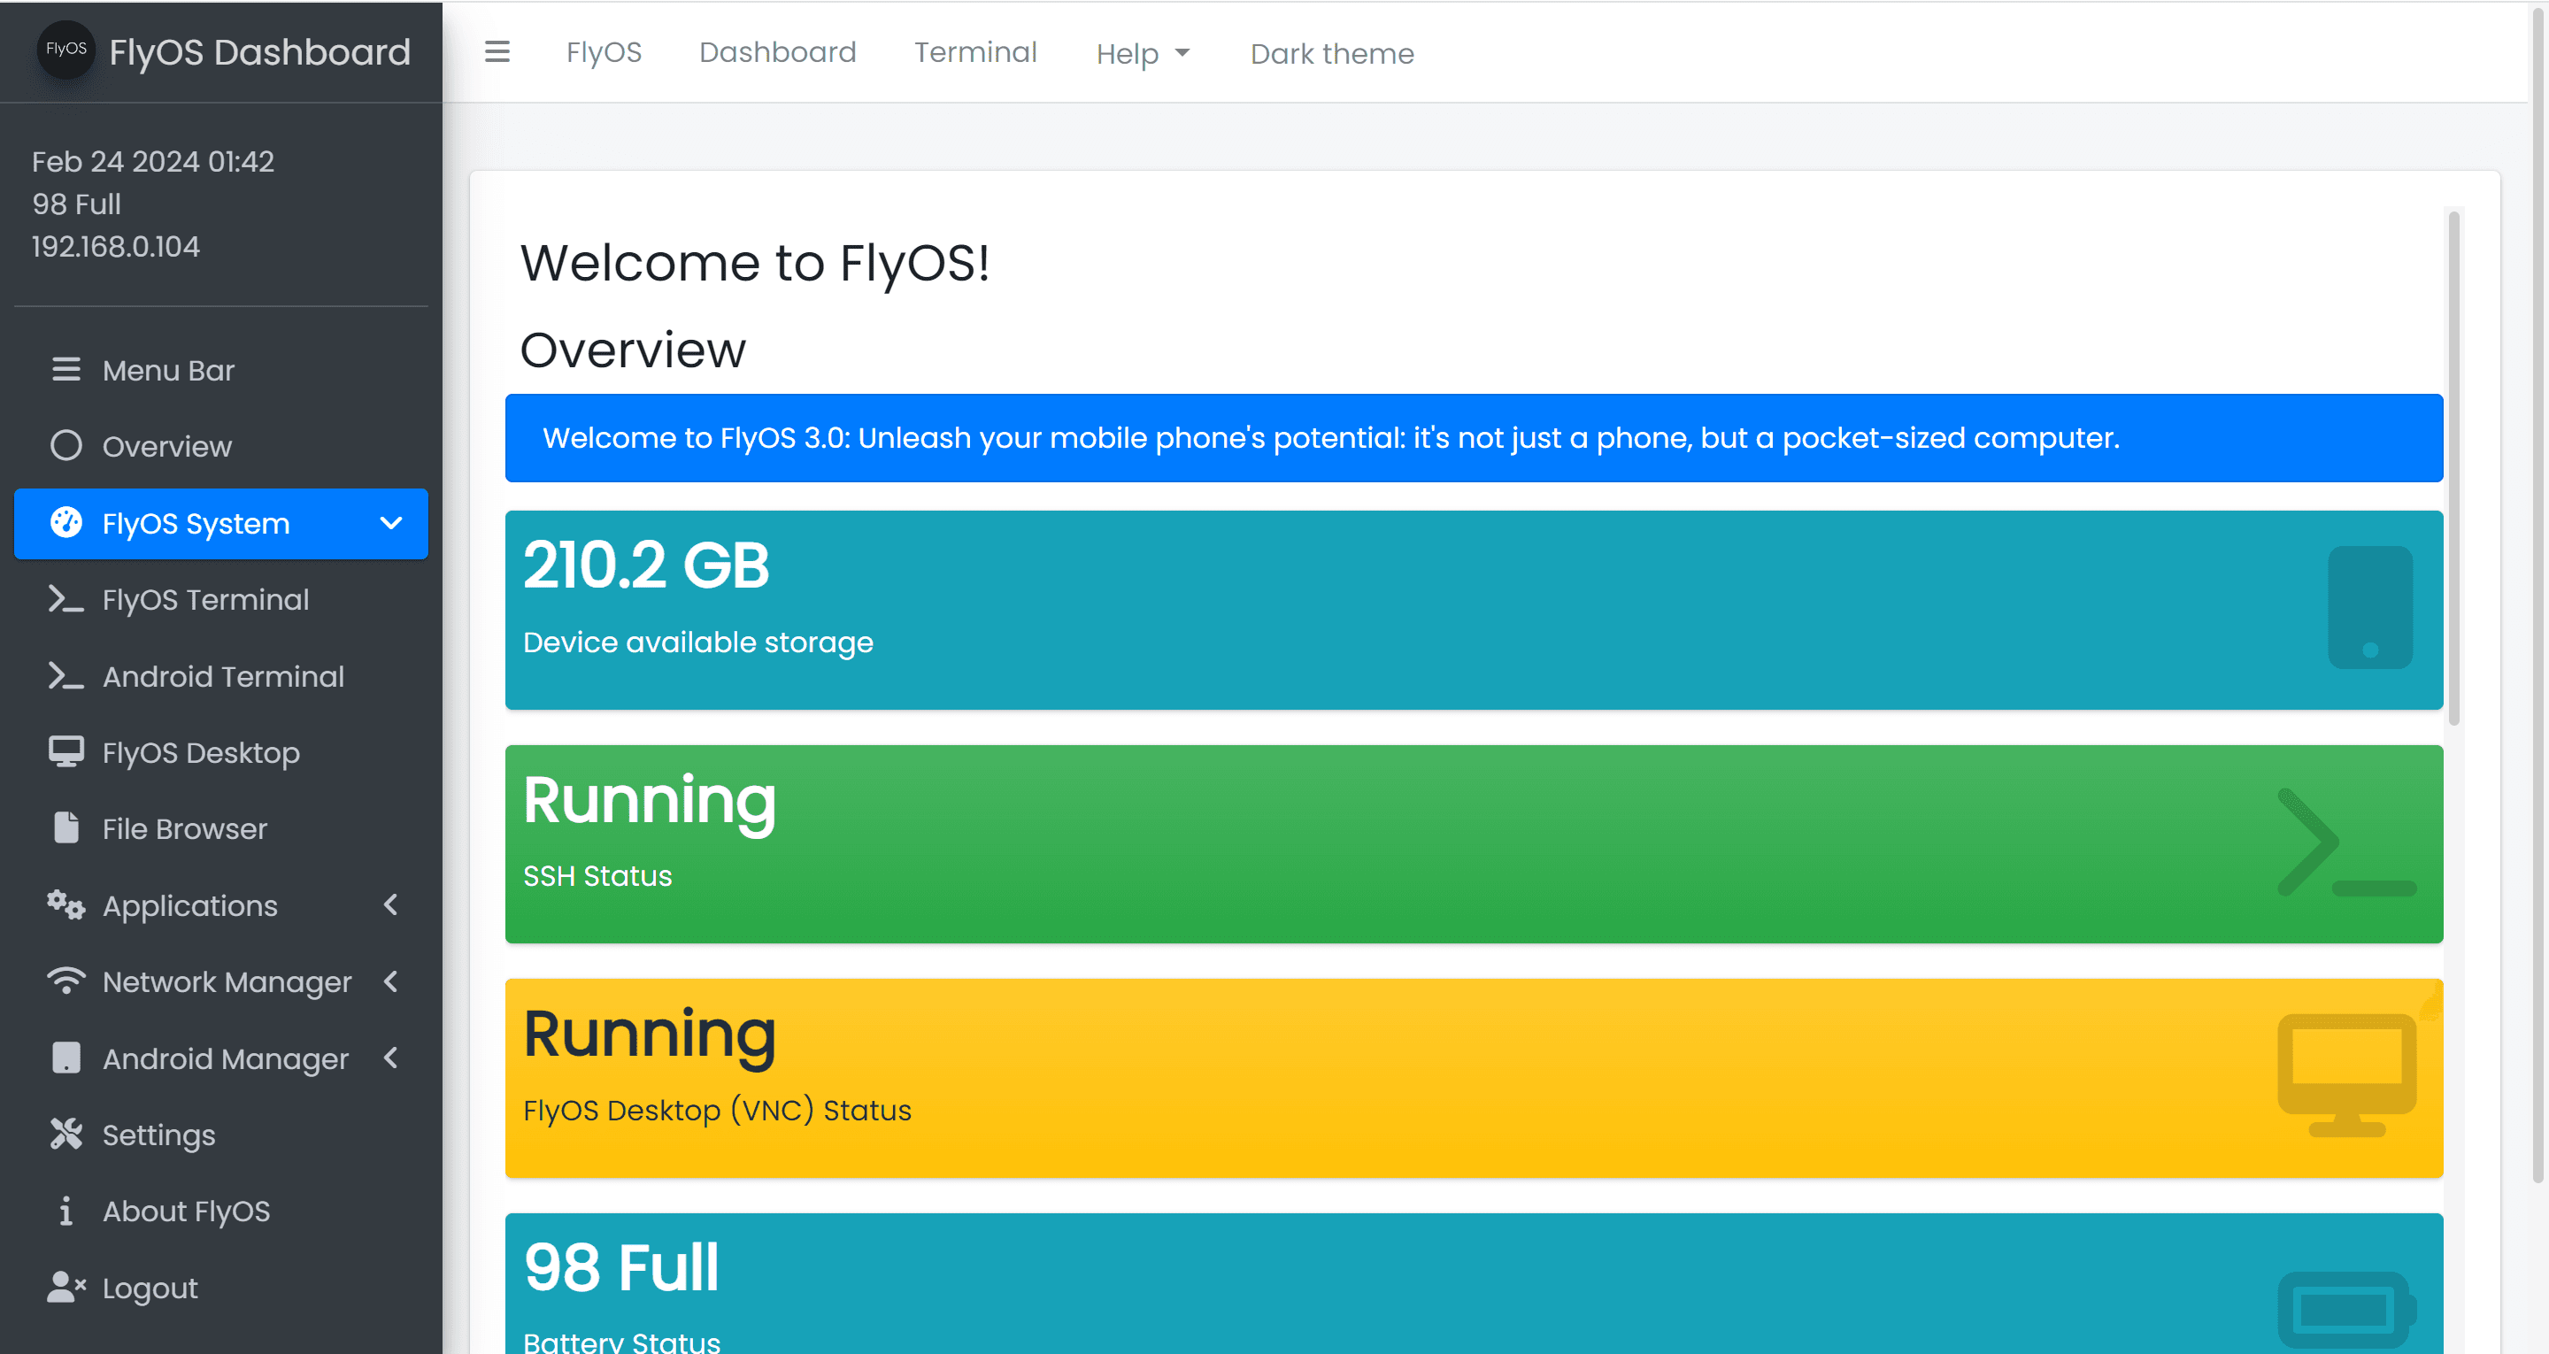
Task: Select FlyOS System in the sidebar
Action: 220,523
